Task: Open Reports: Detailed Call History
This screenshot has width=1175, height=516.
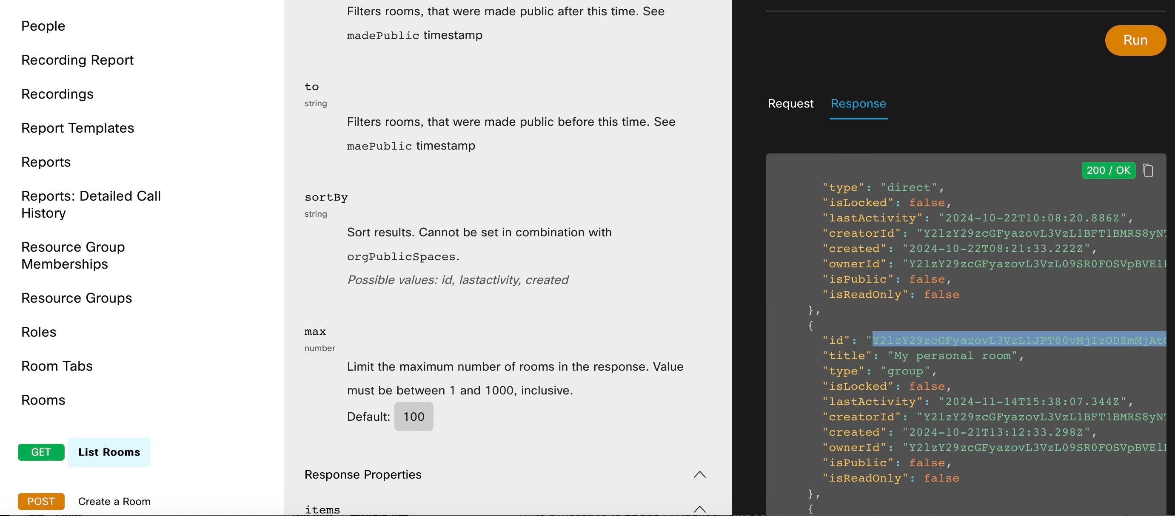Action: (x=91, y=204)
